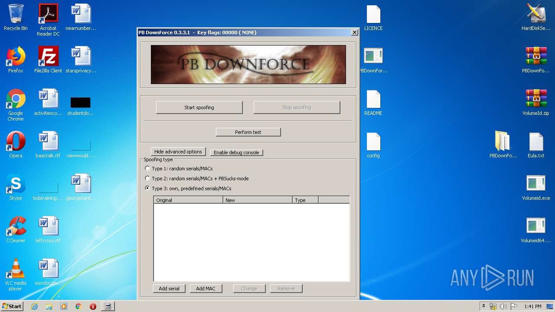Open Chrome from the taskbar

click(78, 306)
